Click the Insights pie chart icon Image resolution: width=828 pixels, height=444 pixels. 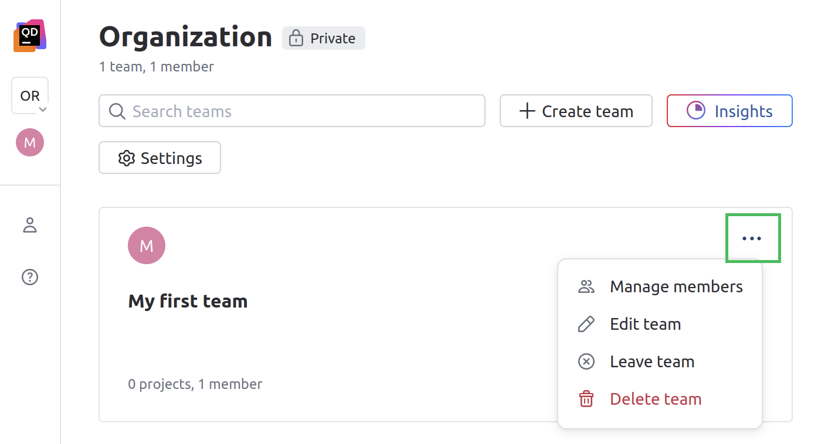(x=695, y=111)
